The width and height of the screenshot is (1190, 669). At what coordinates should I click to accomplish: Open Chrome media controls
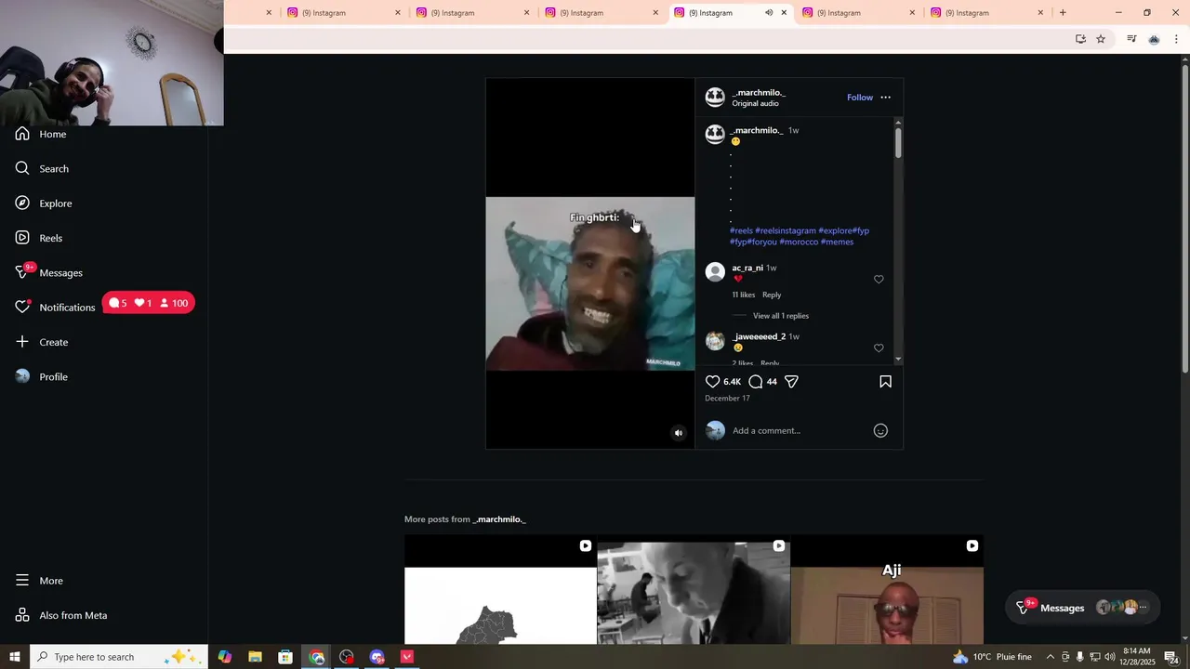point(1131,39)
